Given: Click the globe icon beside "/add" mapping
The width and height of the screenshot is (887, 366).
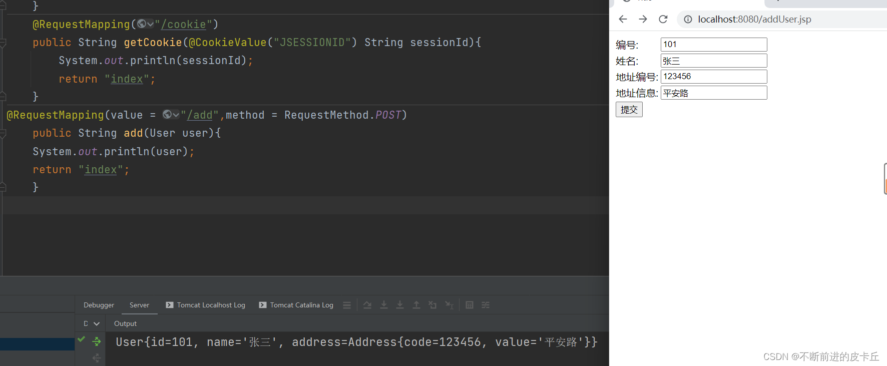Looking at the screenshot, I should [167, 115].
